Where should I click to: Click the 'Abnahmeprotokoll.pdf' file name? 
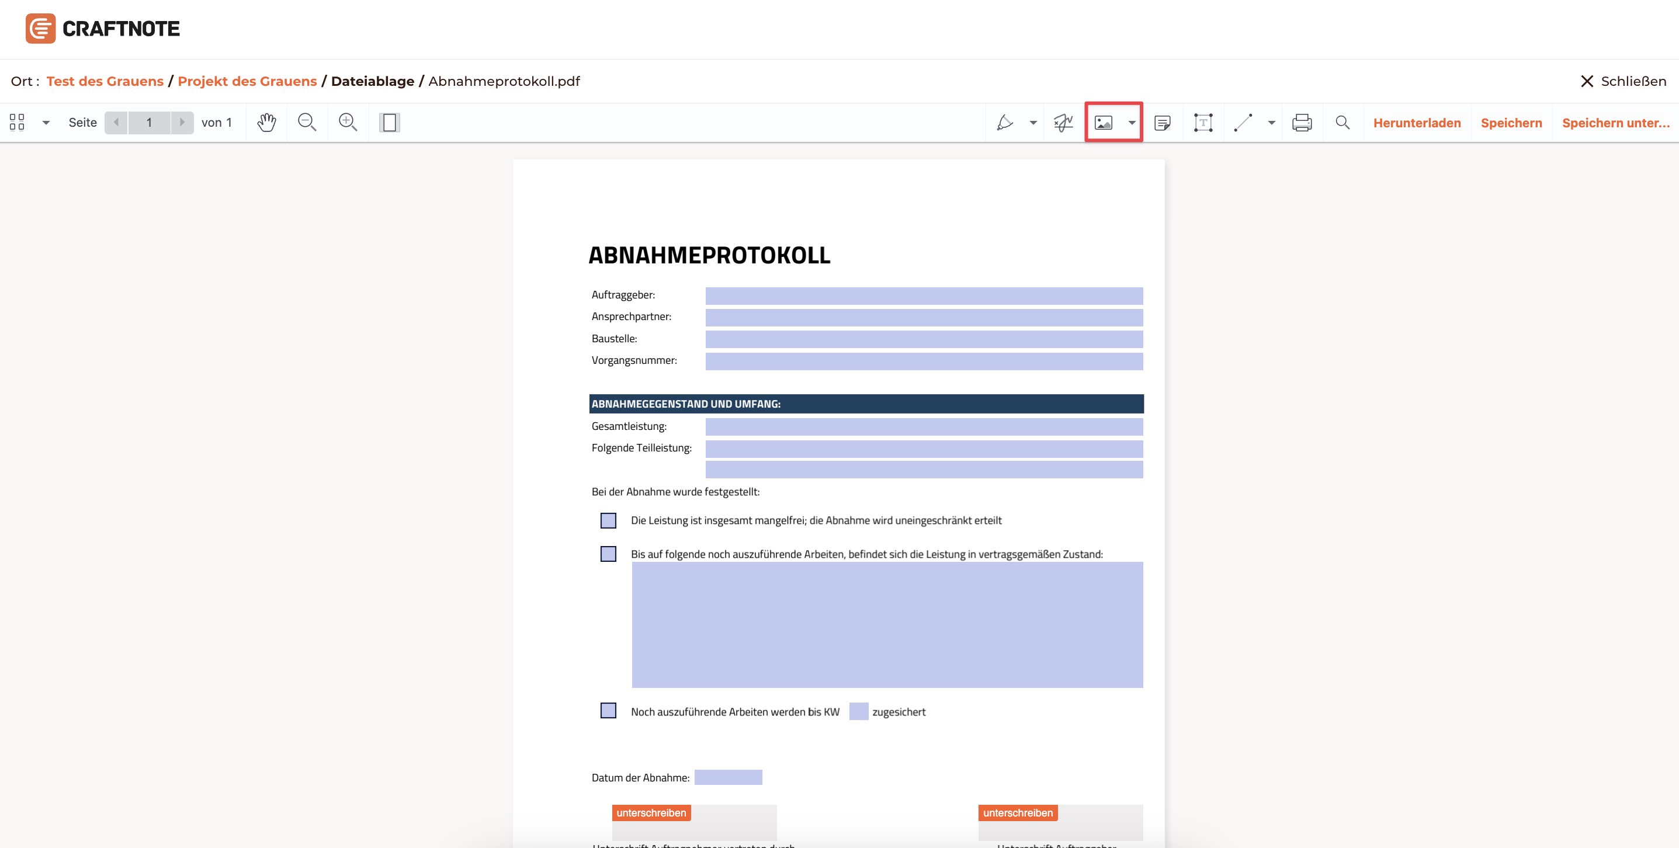point(504,81)
